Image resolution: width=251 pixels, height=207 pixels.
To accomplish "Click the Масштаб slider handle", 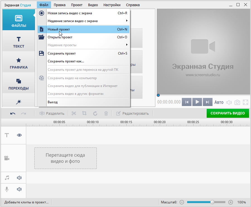I will (212, 202).
